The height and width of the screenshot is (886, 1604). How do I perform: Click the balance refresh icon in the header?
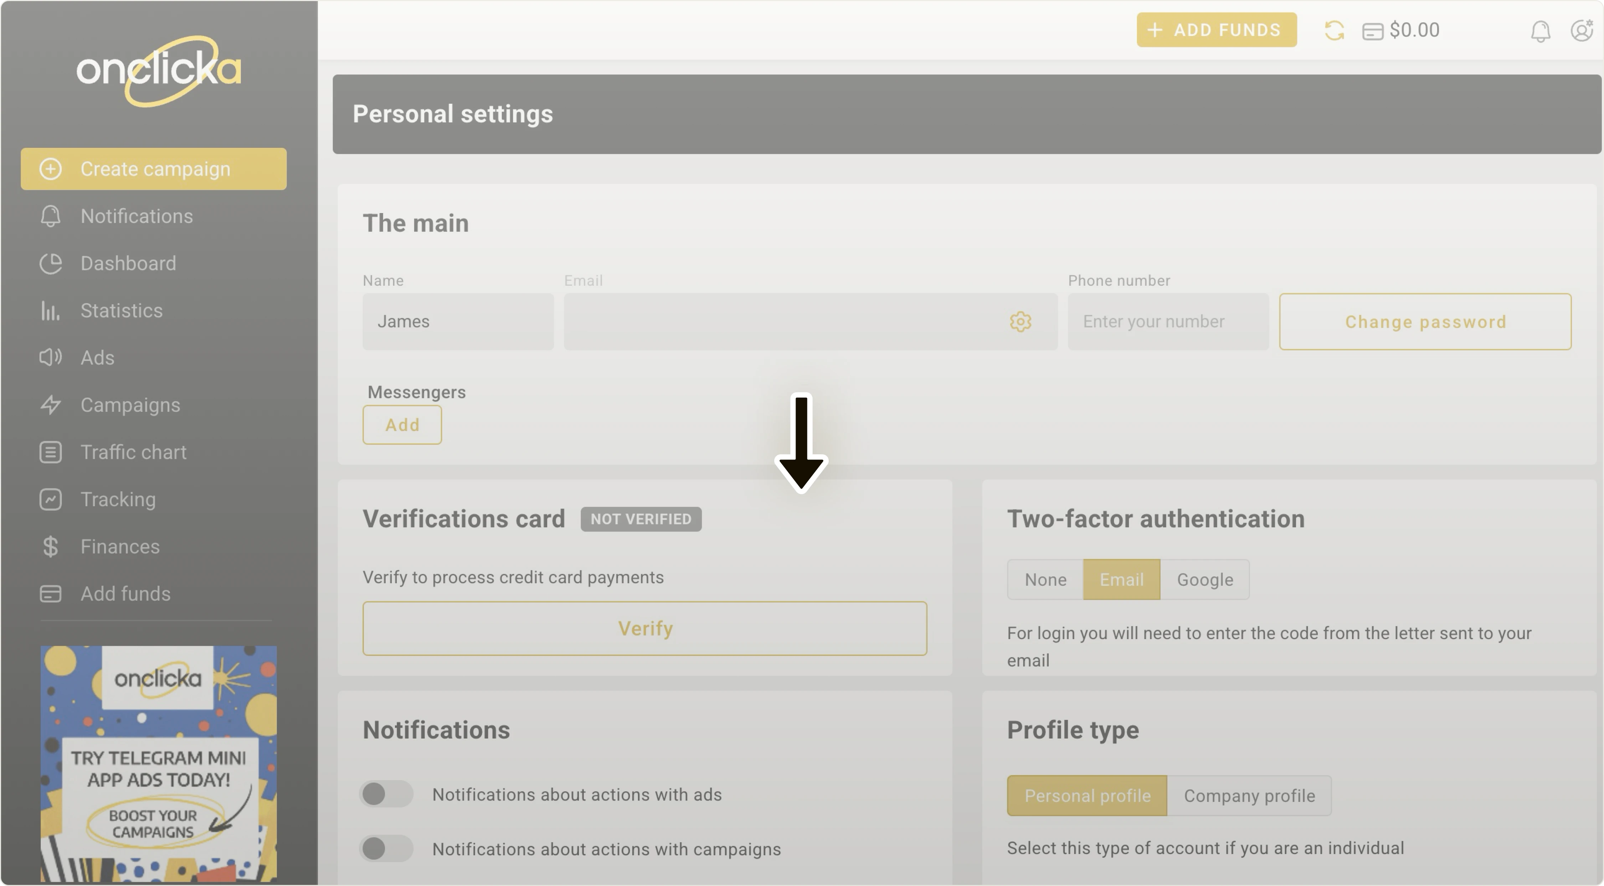tap(1334, 29)
